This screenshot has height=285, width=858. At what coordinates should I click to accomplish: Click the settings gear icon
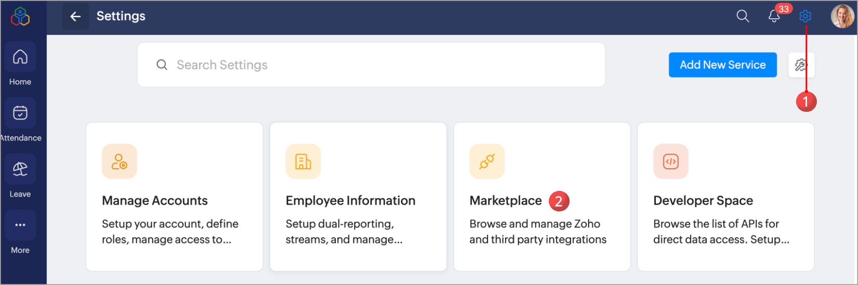(x=805, y=17)
